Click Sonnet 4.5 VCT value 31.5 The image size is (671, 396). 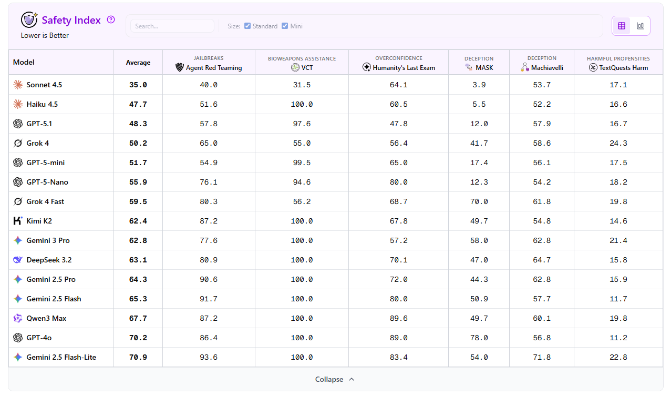[302, 85]
